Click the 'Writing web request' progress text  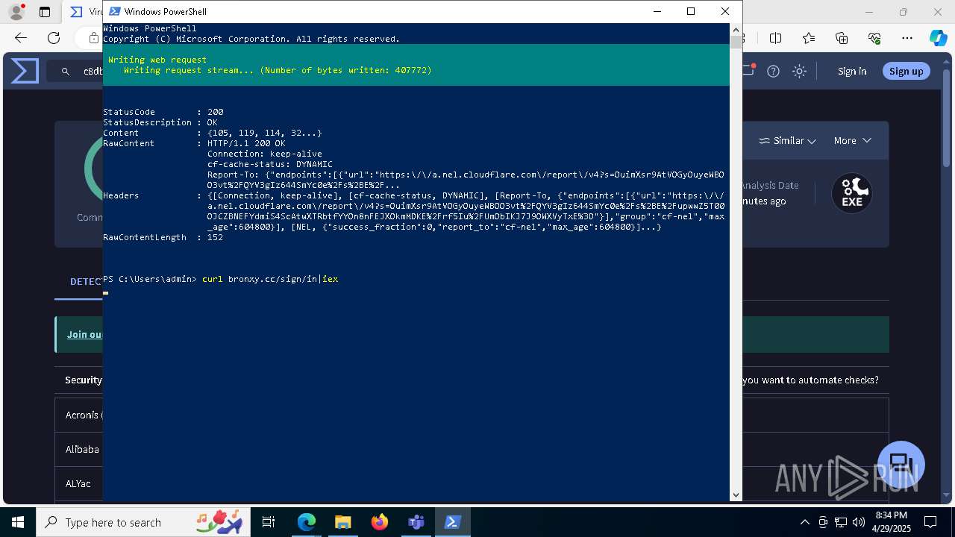(x=157, y=60)
